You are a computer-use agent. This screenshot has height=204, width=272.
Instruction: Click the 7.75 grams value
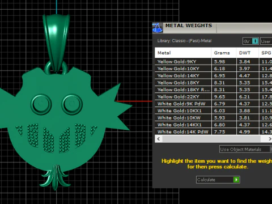(x=219, y=132)
